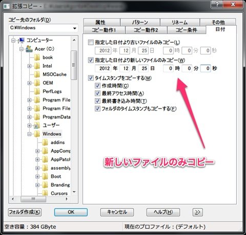Image resolution: width=246 pixels, height=235 pixels.
Task: Click the year field of newer-date setting
Action: click(x=103, y=68)
